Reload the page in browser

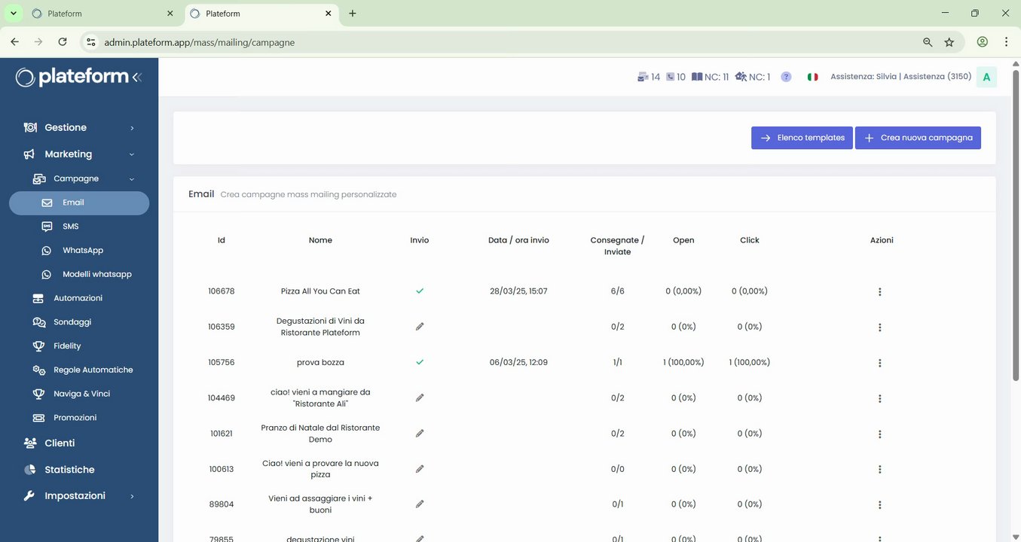click(63, 42)
